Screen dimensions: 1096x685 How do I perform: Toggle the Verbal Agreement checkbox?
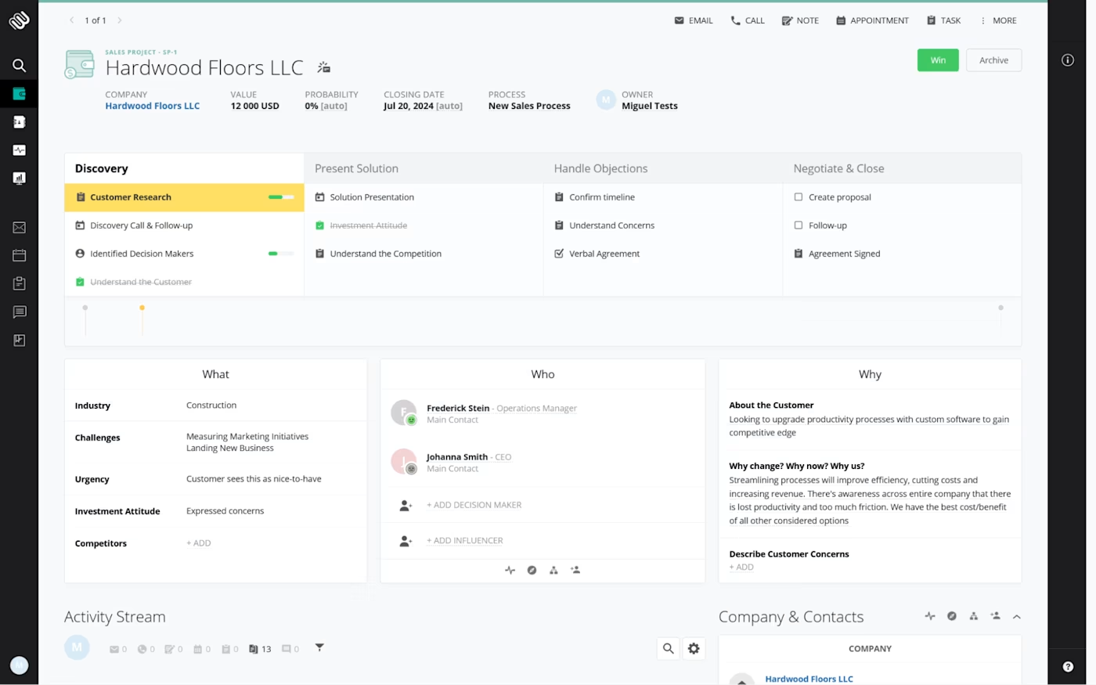559,254
